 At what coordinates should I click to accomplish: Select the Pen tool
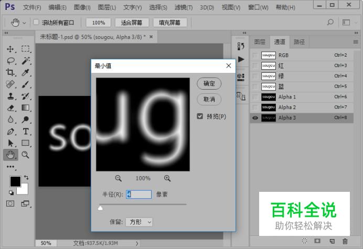(x=10, y=131)
